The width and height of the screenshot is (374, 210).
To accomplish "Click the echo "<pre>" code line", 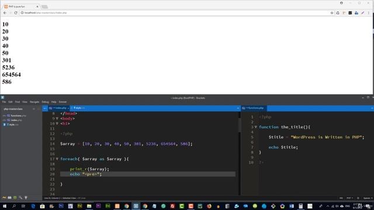I will point(86,174).
